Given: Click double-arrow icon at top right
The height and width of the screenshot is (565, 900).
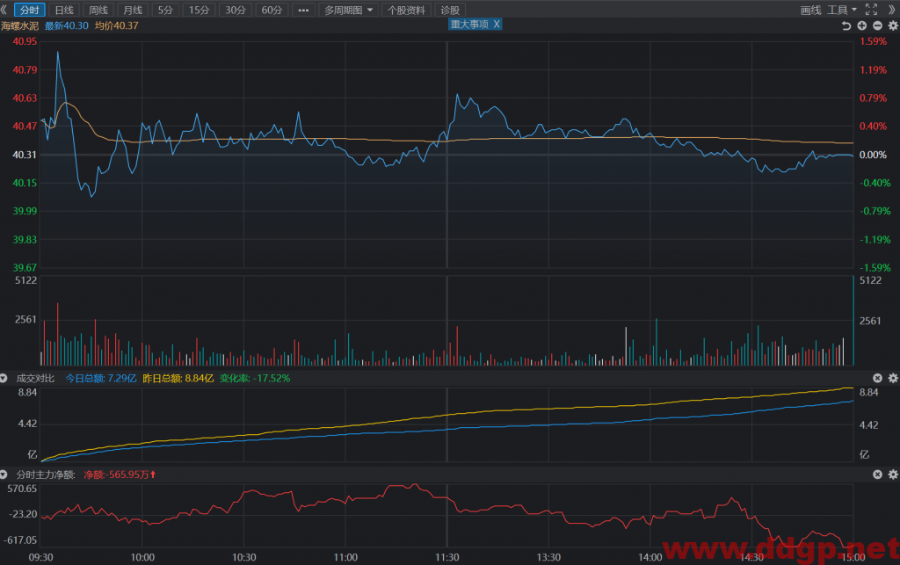Looking at the screenshot, I should click(892, 10).
